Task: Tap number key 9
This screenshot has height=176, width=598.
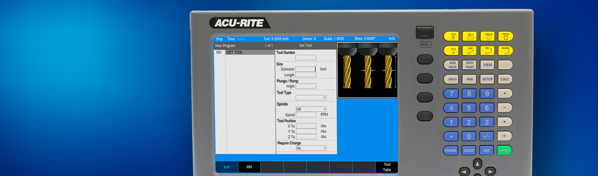Action: click(x=487, y=94)
